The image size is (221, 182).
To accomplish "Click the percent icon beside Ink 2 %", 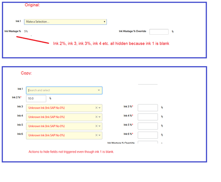I will click(x=50, y=98).
